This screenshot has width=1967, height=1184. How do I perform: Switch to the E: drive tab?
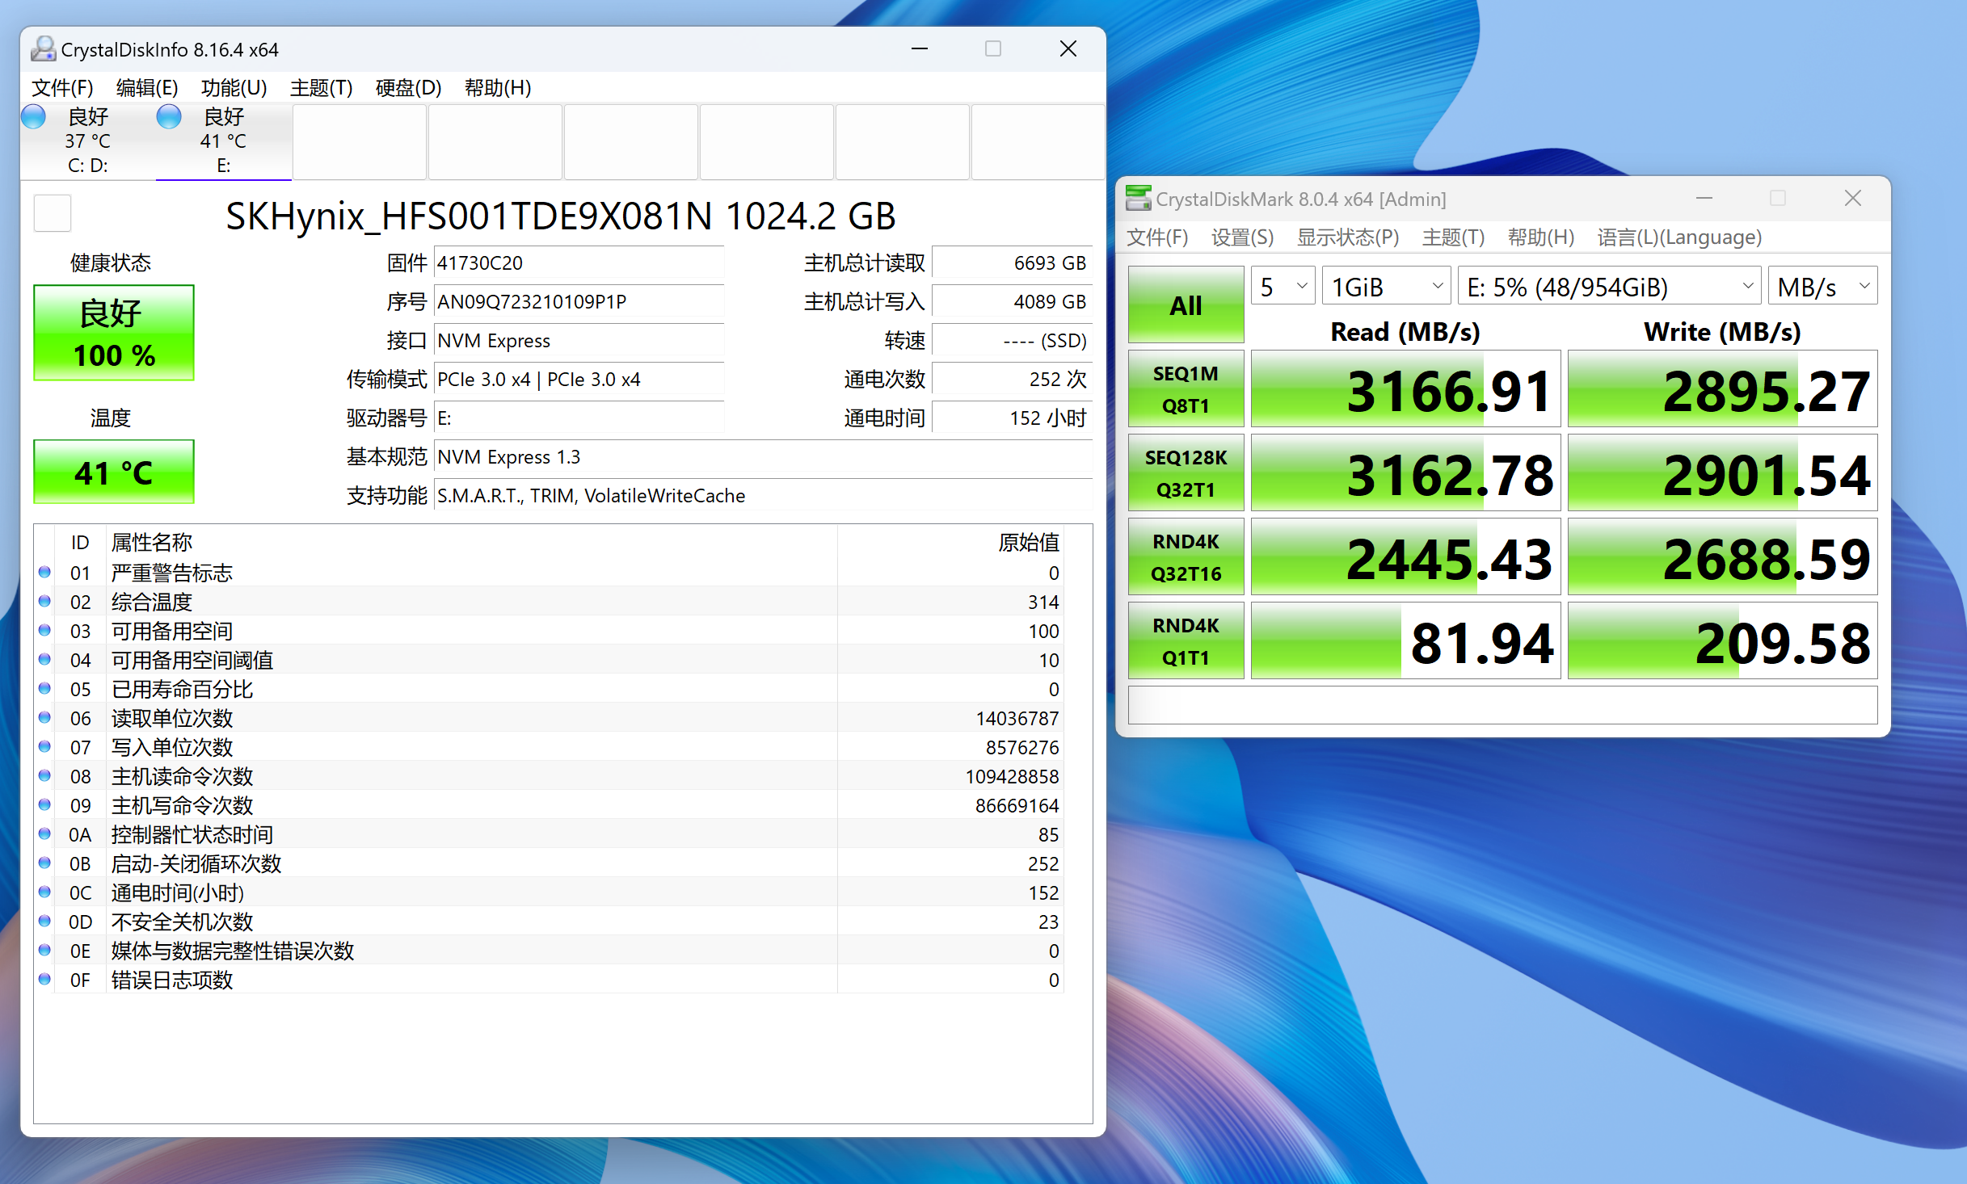[x=223, y=141]
